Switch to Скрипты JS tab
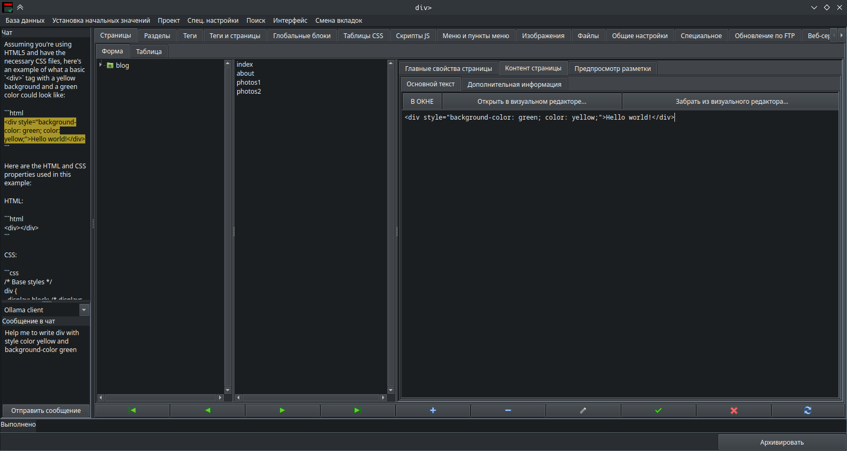The height and width of the screenshot is (451, 847). pyautogui.click(x=413, y=36)
